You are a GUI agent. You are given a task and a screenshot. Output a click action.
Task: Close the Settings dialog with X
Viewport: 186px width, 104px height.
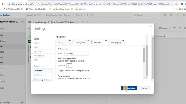point(151,26)
